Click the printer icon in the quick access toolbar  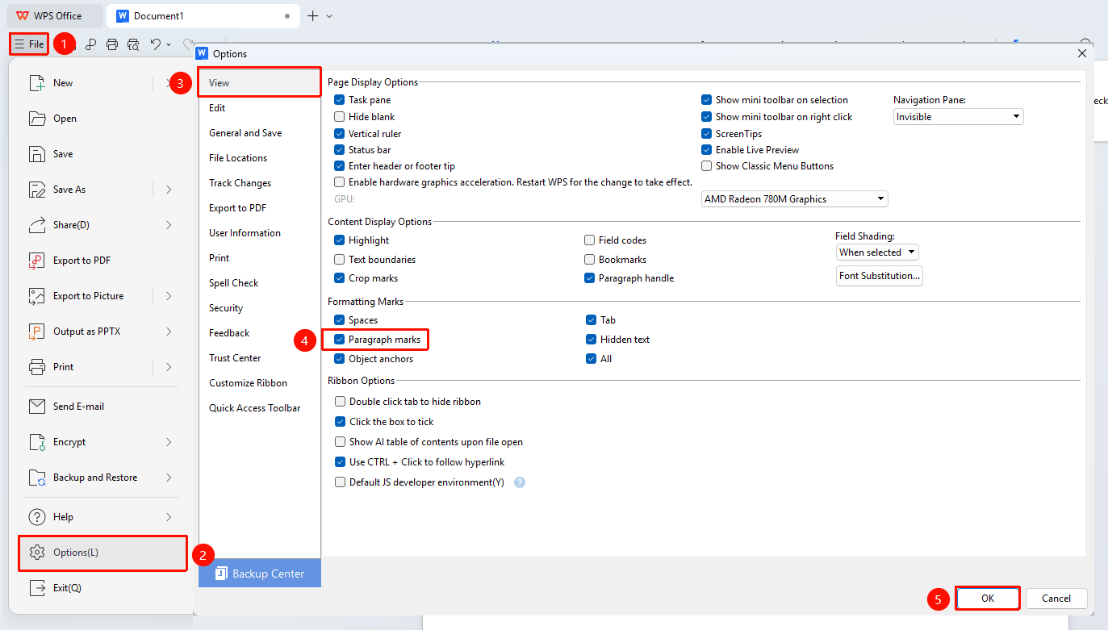[112, 44]
